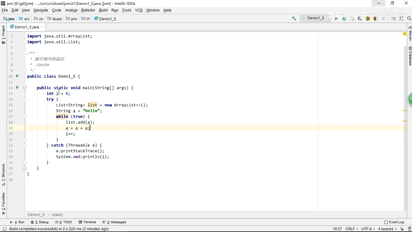
Task: Click the t1 package breadcrumb
Action: coord(85,19)
